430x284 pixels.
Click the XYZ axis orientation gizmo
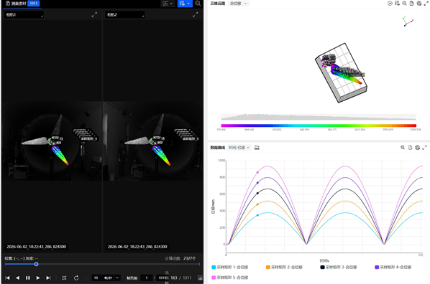(x=408, y=22)
